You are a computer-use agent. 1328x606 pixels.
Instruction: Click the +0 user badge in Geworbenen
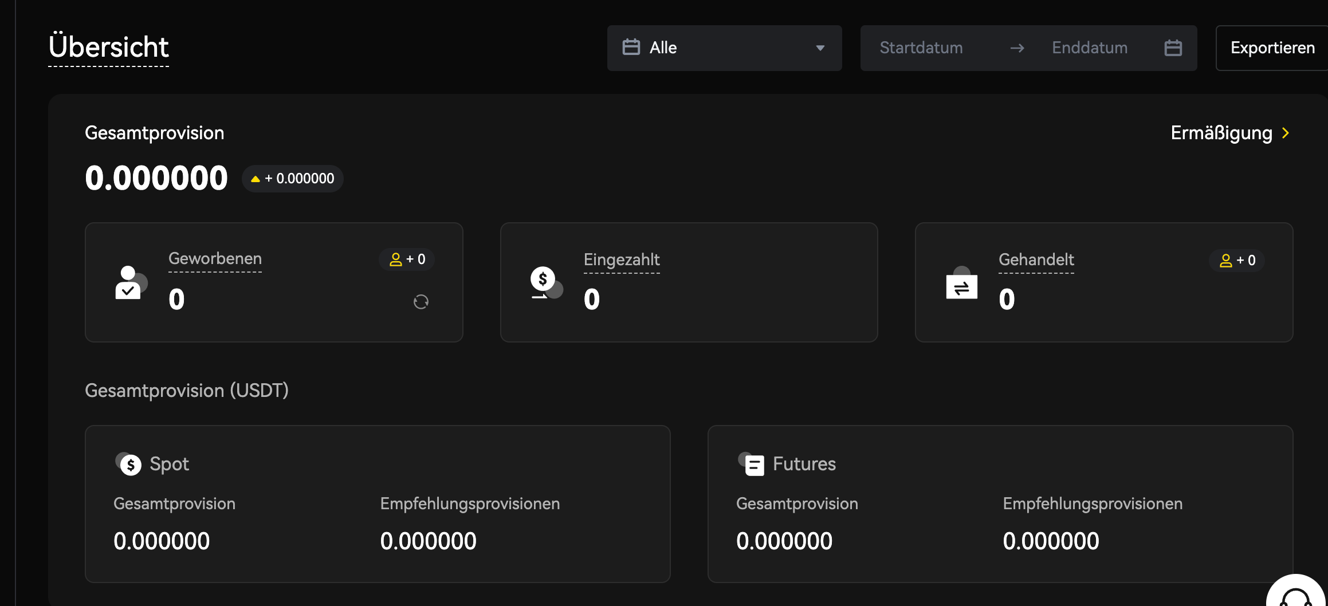pyautogui.click(x=407, y=259)
